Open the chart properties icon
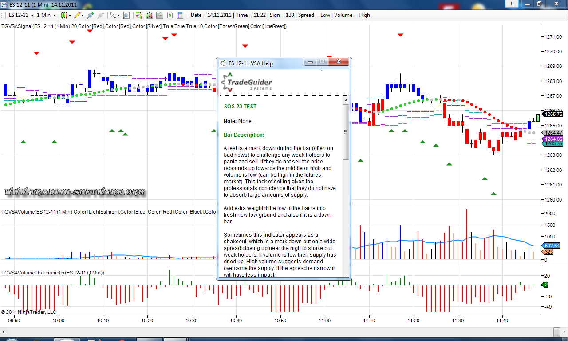This screenshot has width=568, height=341. tap(180, 15)
